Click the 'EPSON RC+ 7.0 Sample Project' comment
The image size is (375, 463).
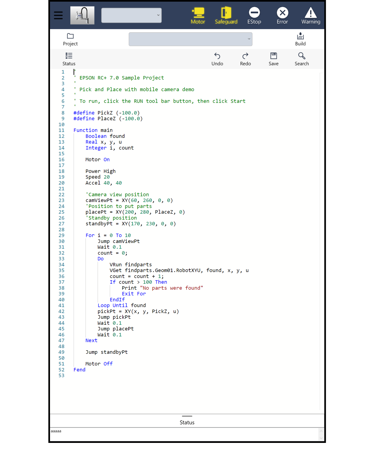pos(122,78)
